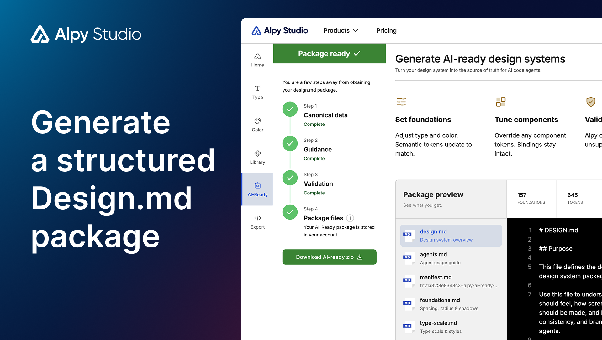The width and height of the screenshot is (602, 340).
Task: Click the Package ready status banner
Action: [329, 54]
